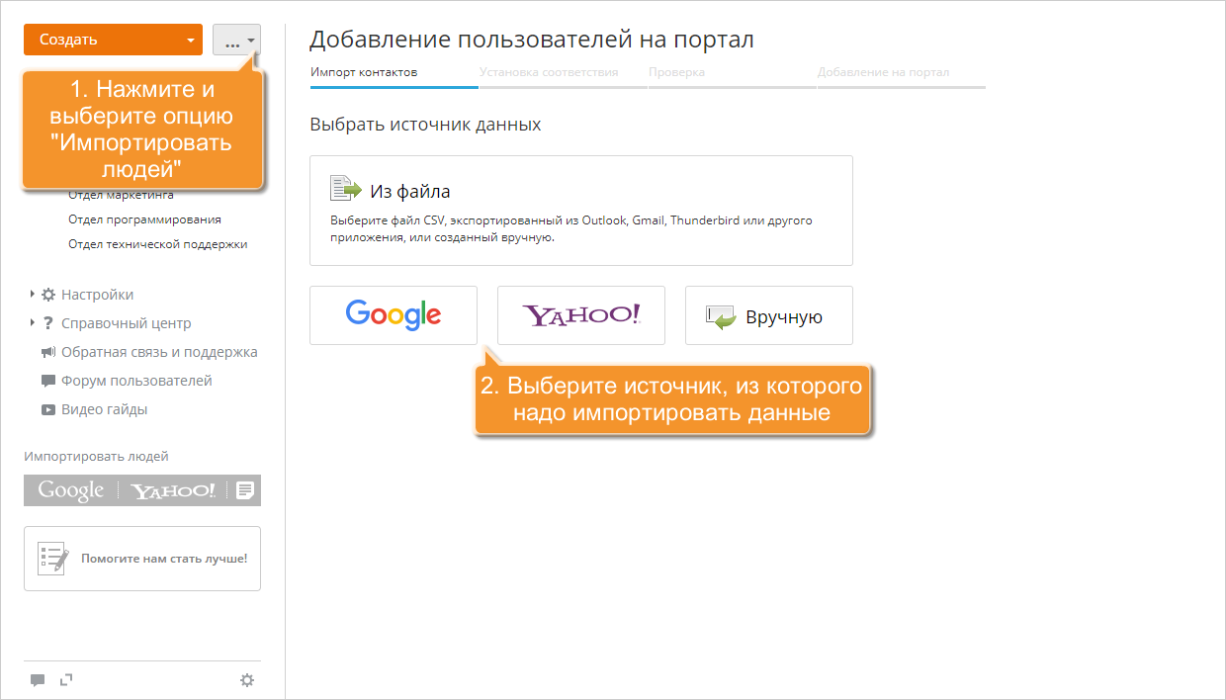Select the Импорт контактов step tab
The width and height of the screenshot is (1226, 700).
[364, 72]
